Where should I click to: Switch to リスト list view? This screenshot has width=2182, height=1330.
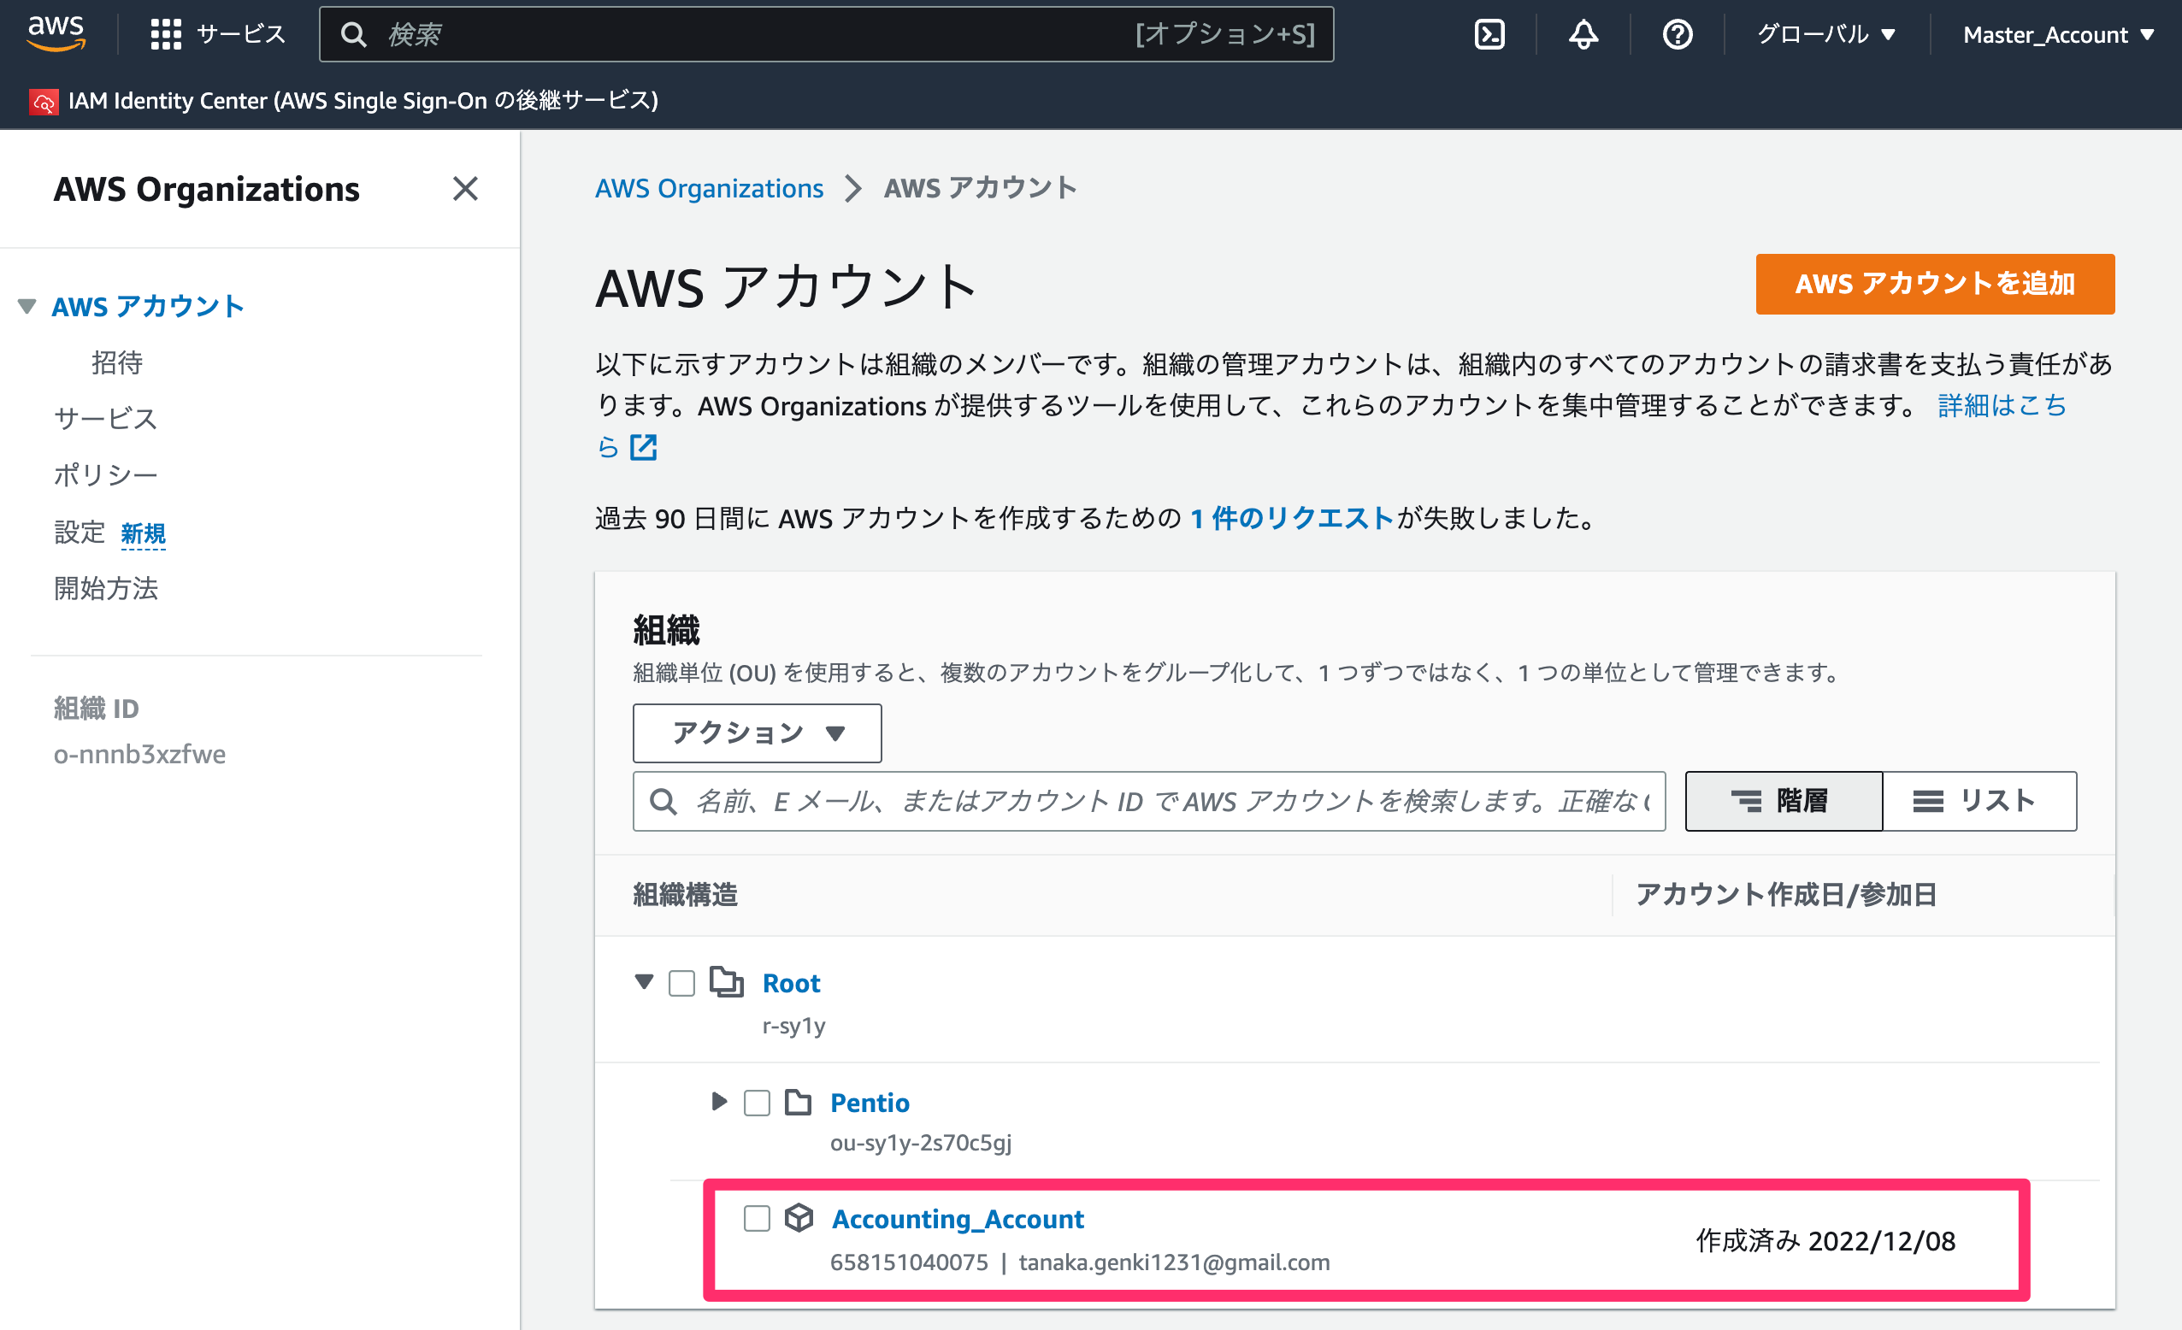click(1979, 801)
